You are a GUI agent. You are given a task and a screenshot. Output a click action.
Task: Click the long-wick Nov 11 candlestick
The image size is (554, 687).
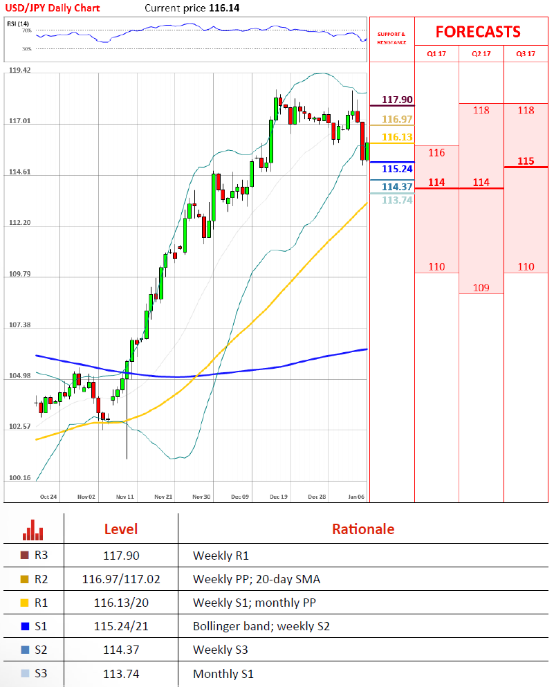tap(127, 409)
